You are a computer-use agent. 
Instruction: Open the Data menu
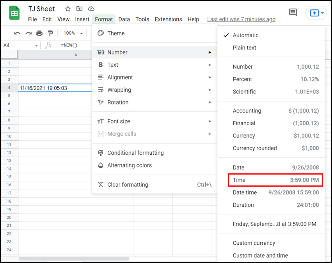point(124,19)
